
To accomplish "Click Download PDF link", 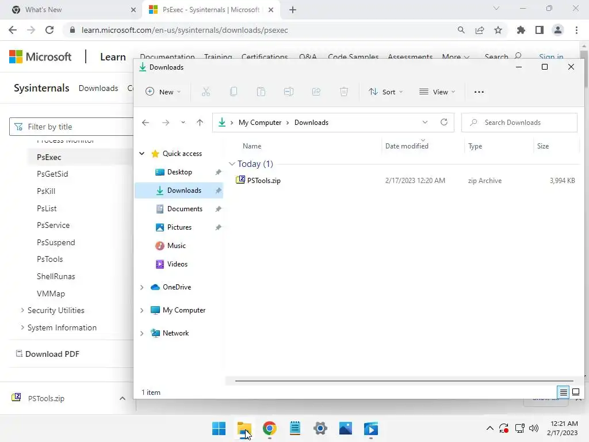I will point(47,354).
